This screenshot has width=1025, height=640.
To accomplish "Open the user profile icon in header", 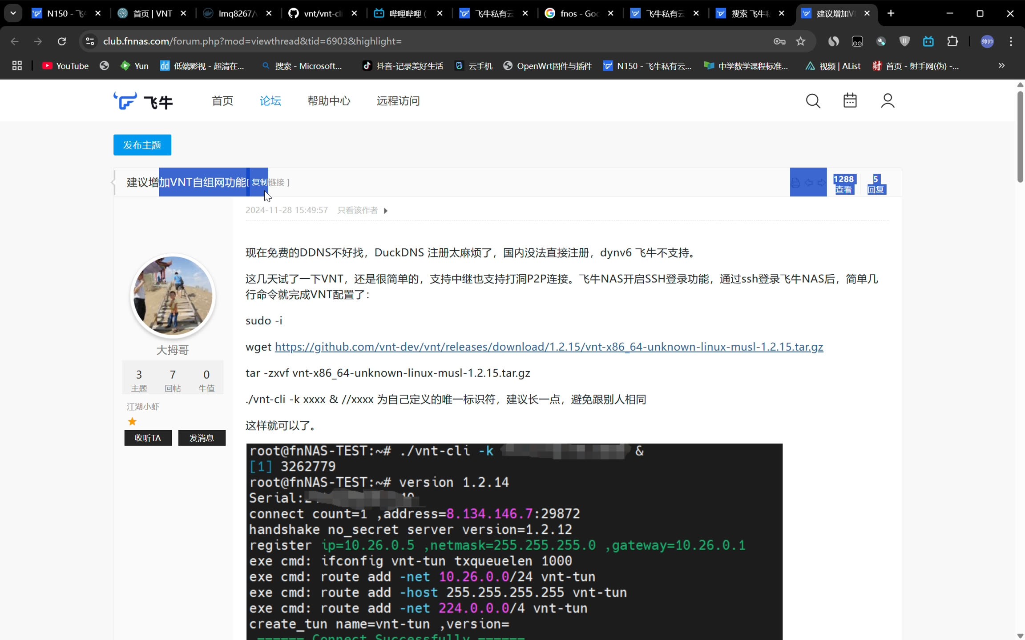I will pyautogui.click(x=888, y=100).
